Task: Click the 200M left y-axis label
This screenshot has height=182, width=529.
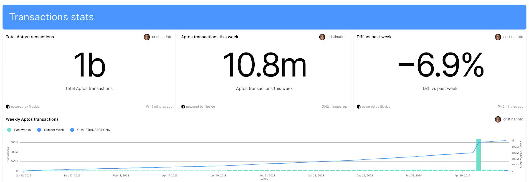Action: pyautogui.click(x=14, y=152)
